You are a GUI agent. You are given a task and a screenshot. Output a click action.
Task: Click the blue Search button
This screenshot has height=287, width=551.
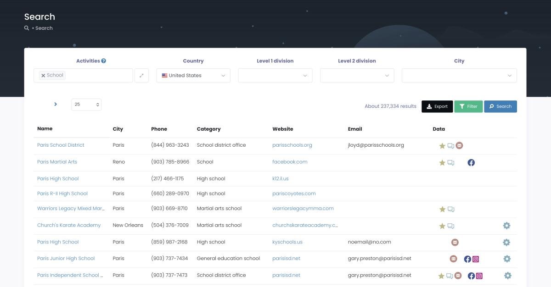[500, 106]
